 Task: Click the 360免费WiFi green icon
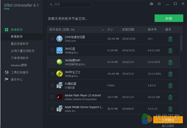[59, 62]
